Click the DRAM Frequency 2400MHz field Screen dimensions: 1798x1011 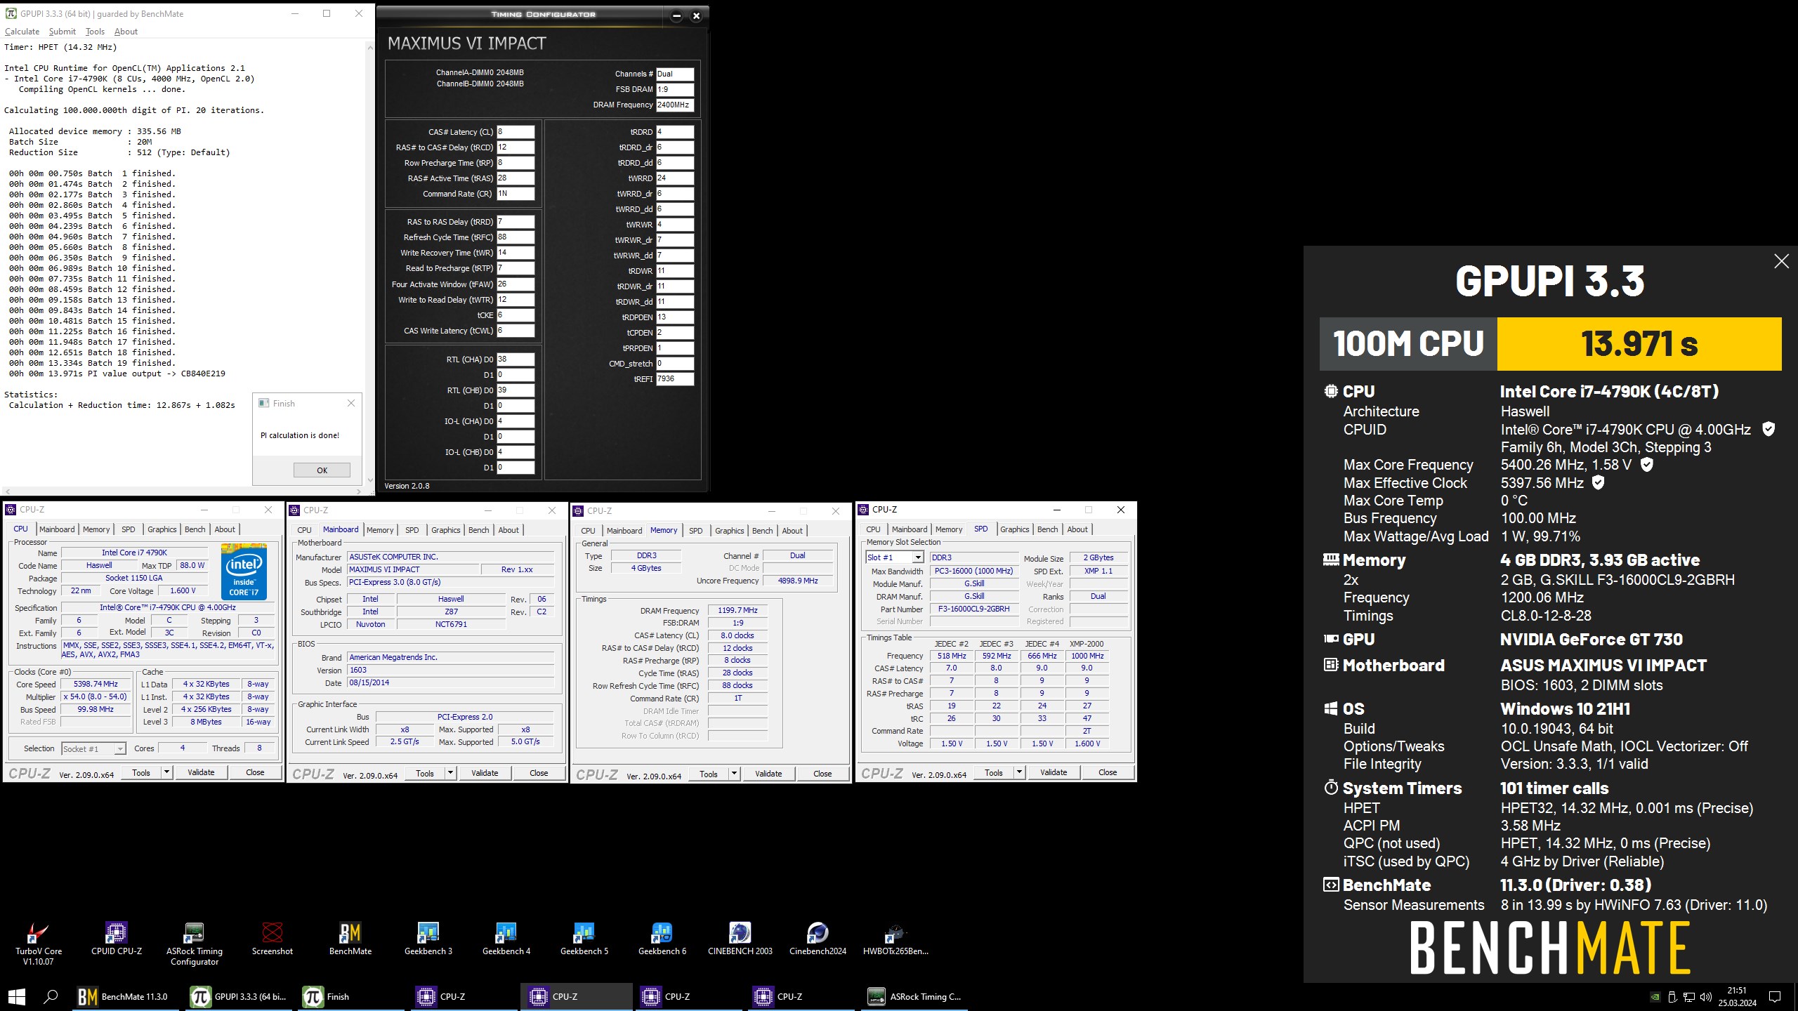pyautogui.click(x=675, y=105)
